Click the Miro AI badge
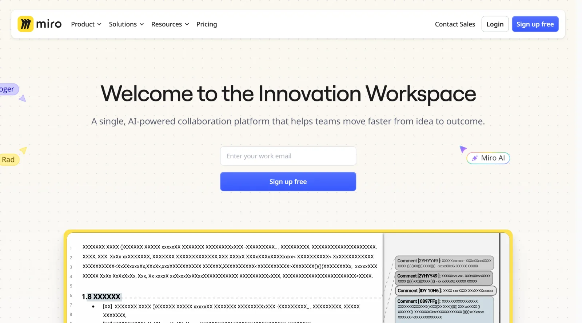Image resolution: width=582 pixels, height=323 pixels. coord(489,158)
